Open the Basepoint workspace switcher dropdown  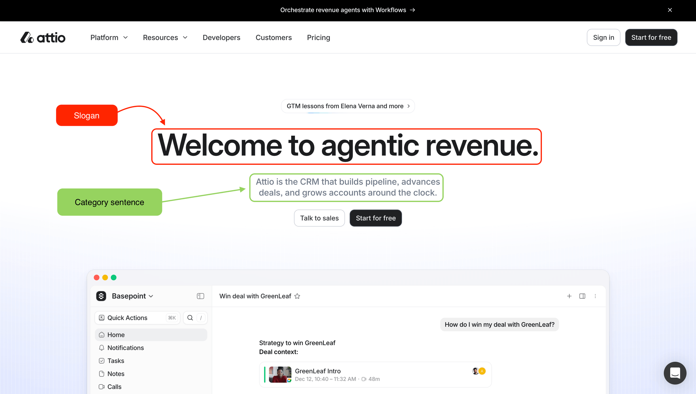tap(132, 296)
